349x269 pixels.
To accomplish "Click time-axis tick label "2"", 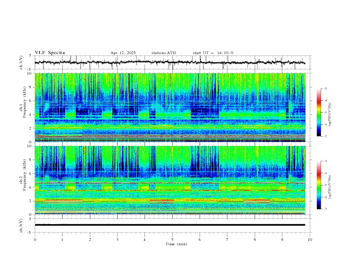I will tap(90, 240).
